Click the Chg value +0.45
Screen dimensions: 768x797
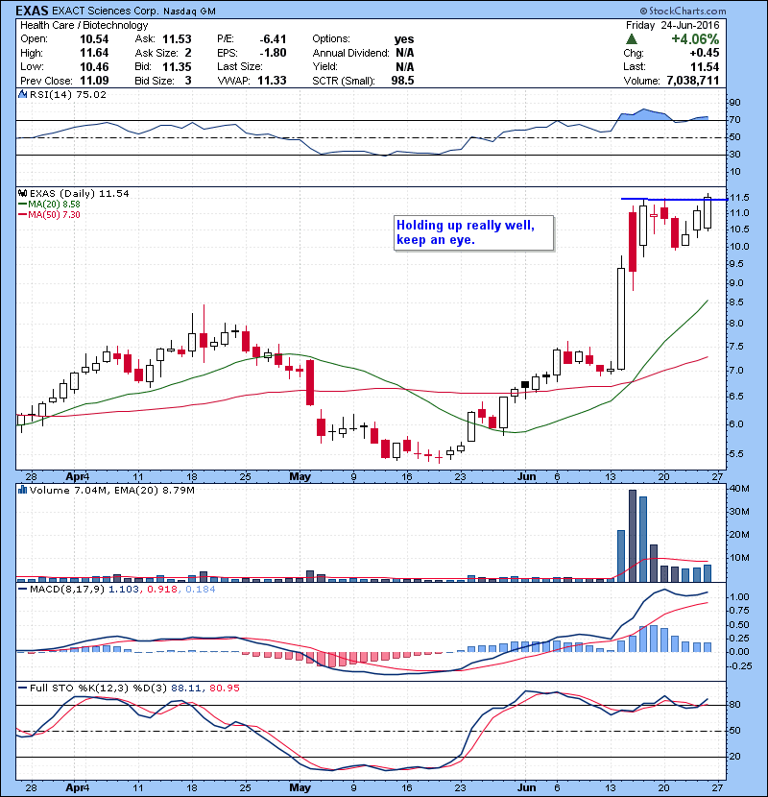tap(705, 53)
